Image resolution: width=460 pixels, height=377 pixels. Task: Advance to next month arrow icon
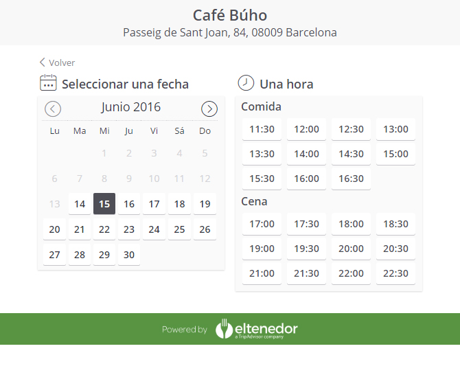(x=209, y=109)
